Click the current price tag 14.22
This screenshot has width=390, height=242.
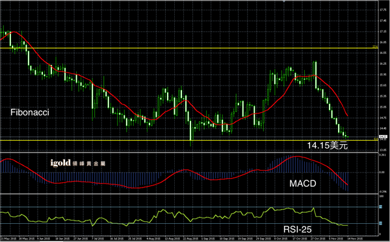click(x=383, y=136)
